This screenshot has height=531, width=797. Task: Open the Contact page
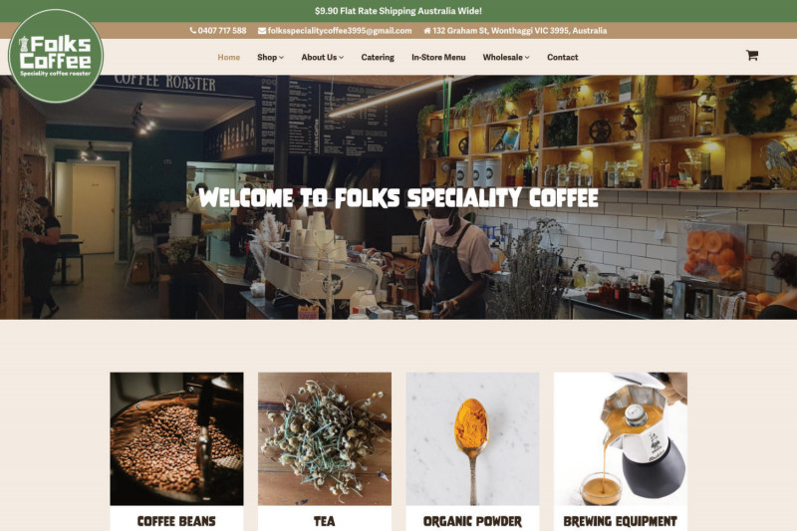562,57
